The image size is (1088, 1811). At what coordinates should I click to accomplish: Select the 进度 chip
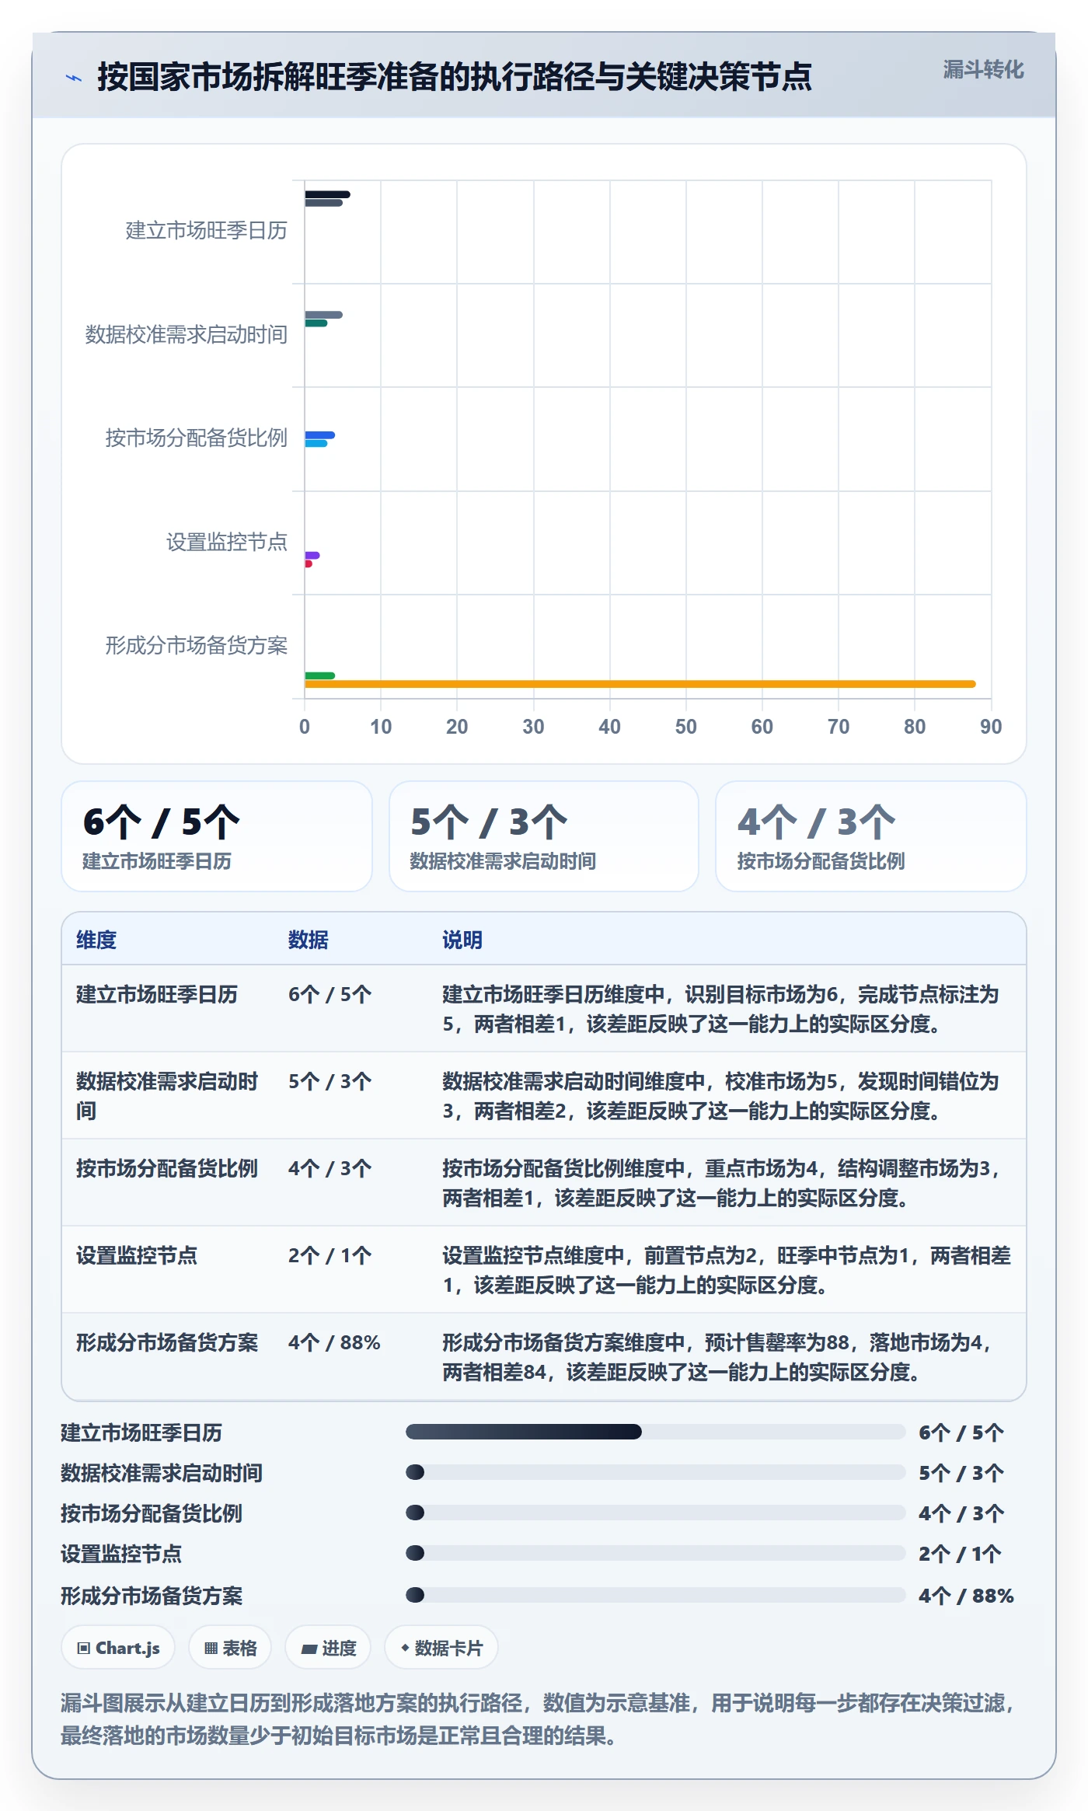(328, 1648)
